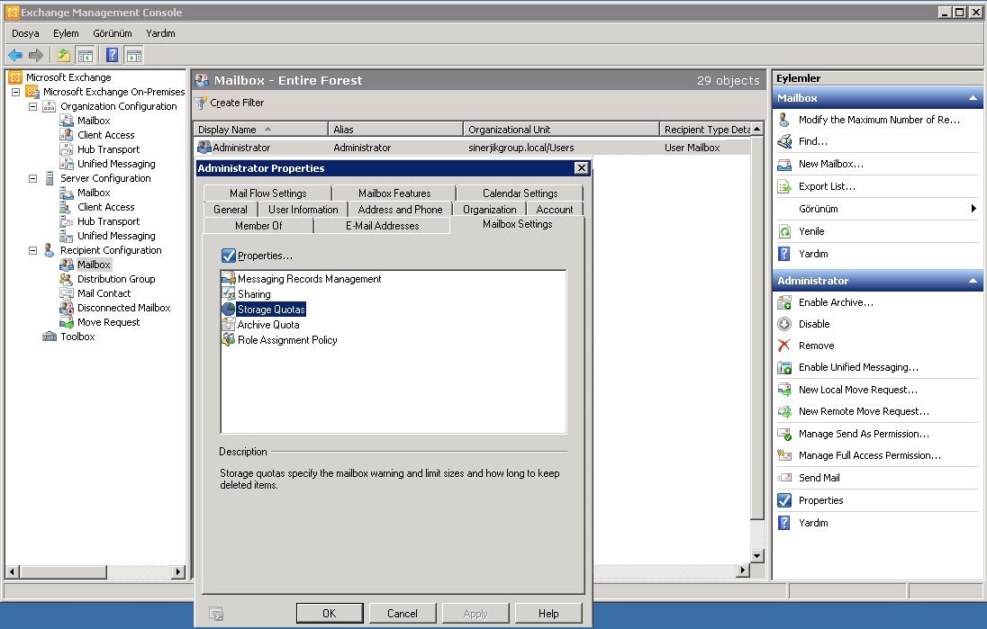Open the Görünüm submenu arrow
Viewport: 987px width, 629px height.
[973, 208]
